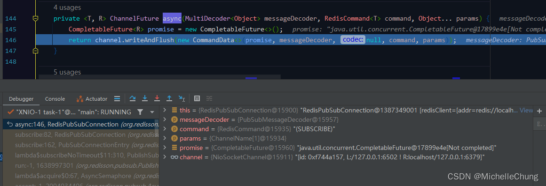The image size is (546, 186).
Task: Click the parameter icon beside command
Action: click(174, 129)
